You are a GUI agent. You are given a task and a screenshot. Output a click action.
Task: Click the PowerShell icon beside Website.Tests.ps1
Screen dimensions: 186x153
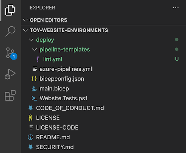coord(34,98)
